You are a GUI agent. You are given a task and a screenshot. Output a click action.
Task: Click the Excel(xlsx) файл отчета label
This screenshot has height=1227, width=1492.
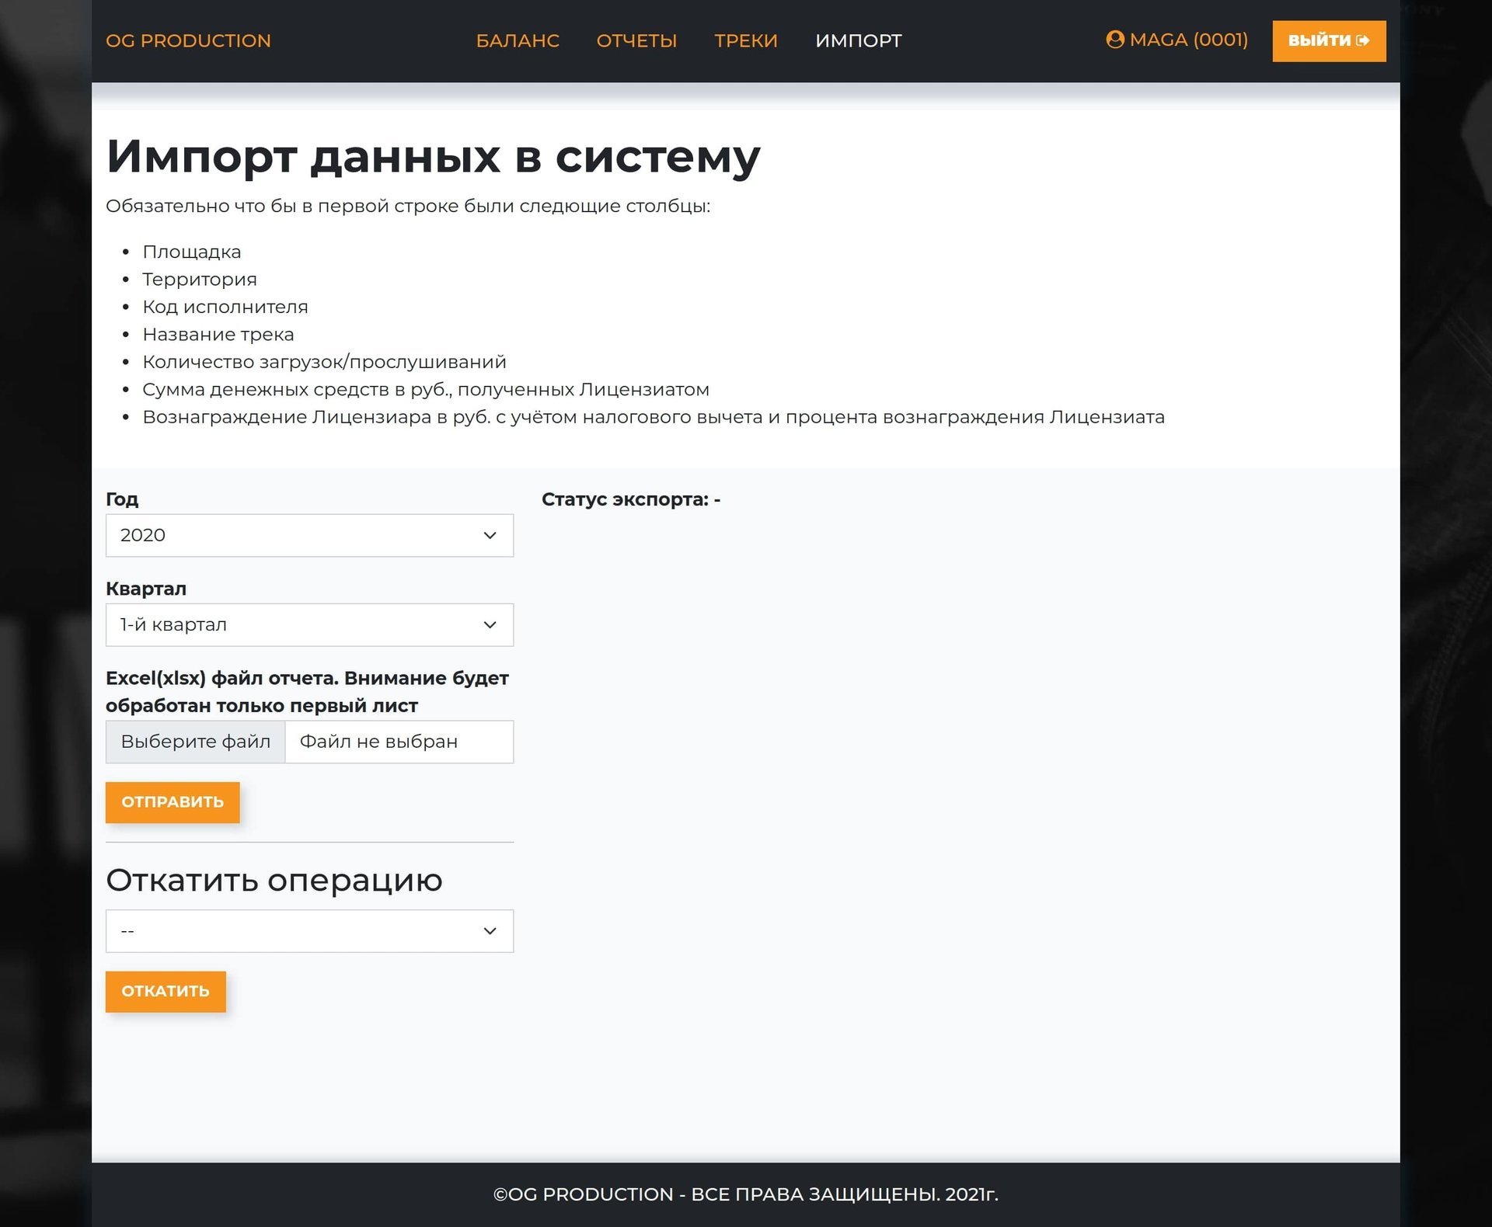click(x=307, y=692)
